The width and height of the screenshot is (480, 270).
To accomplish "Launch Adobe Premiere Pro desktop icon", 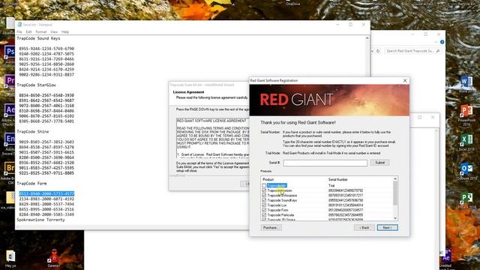I will [x=10, y=82].
